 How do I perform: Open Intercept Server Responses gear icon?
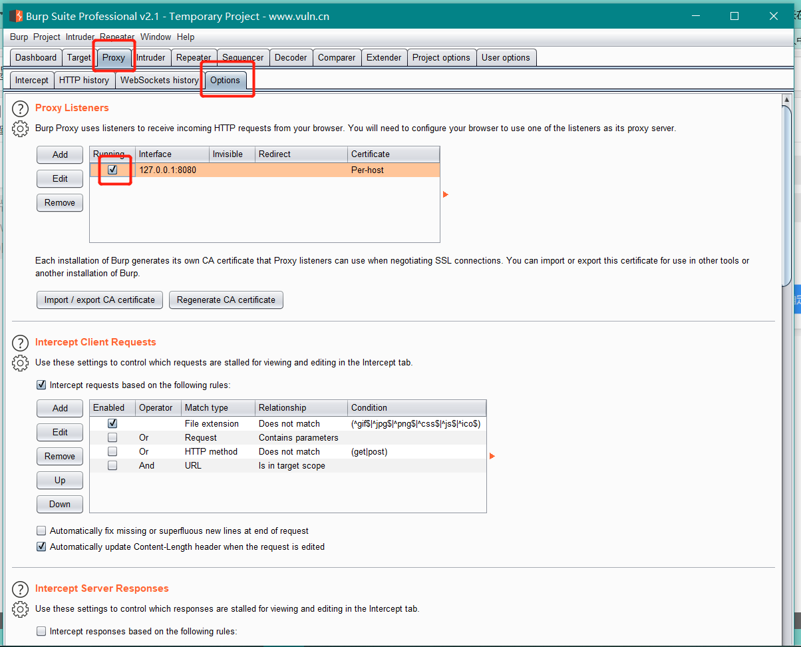[x=21, y=609]
